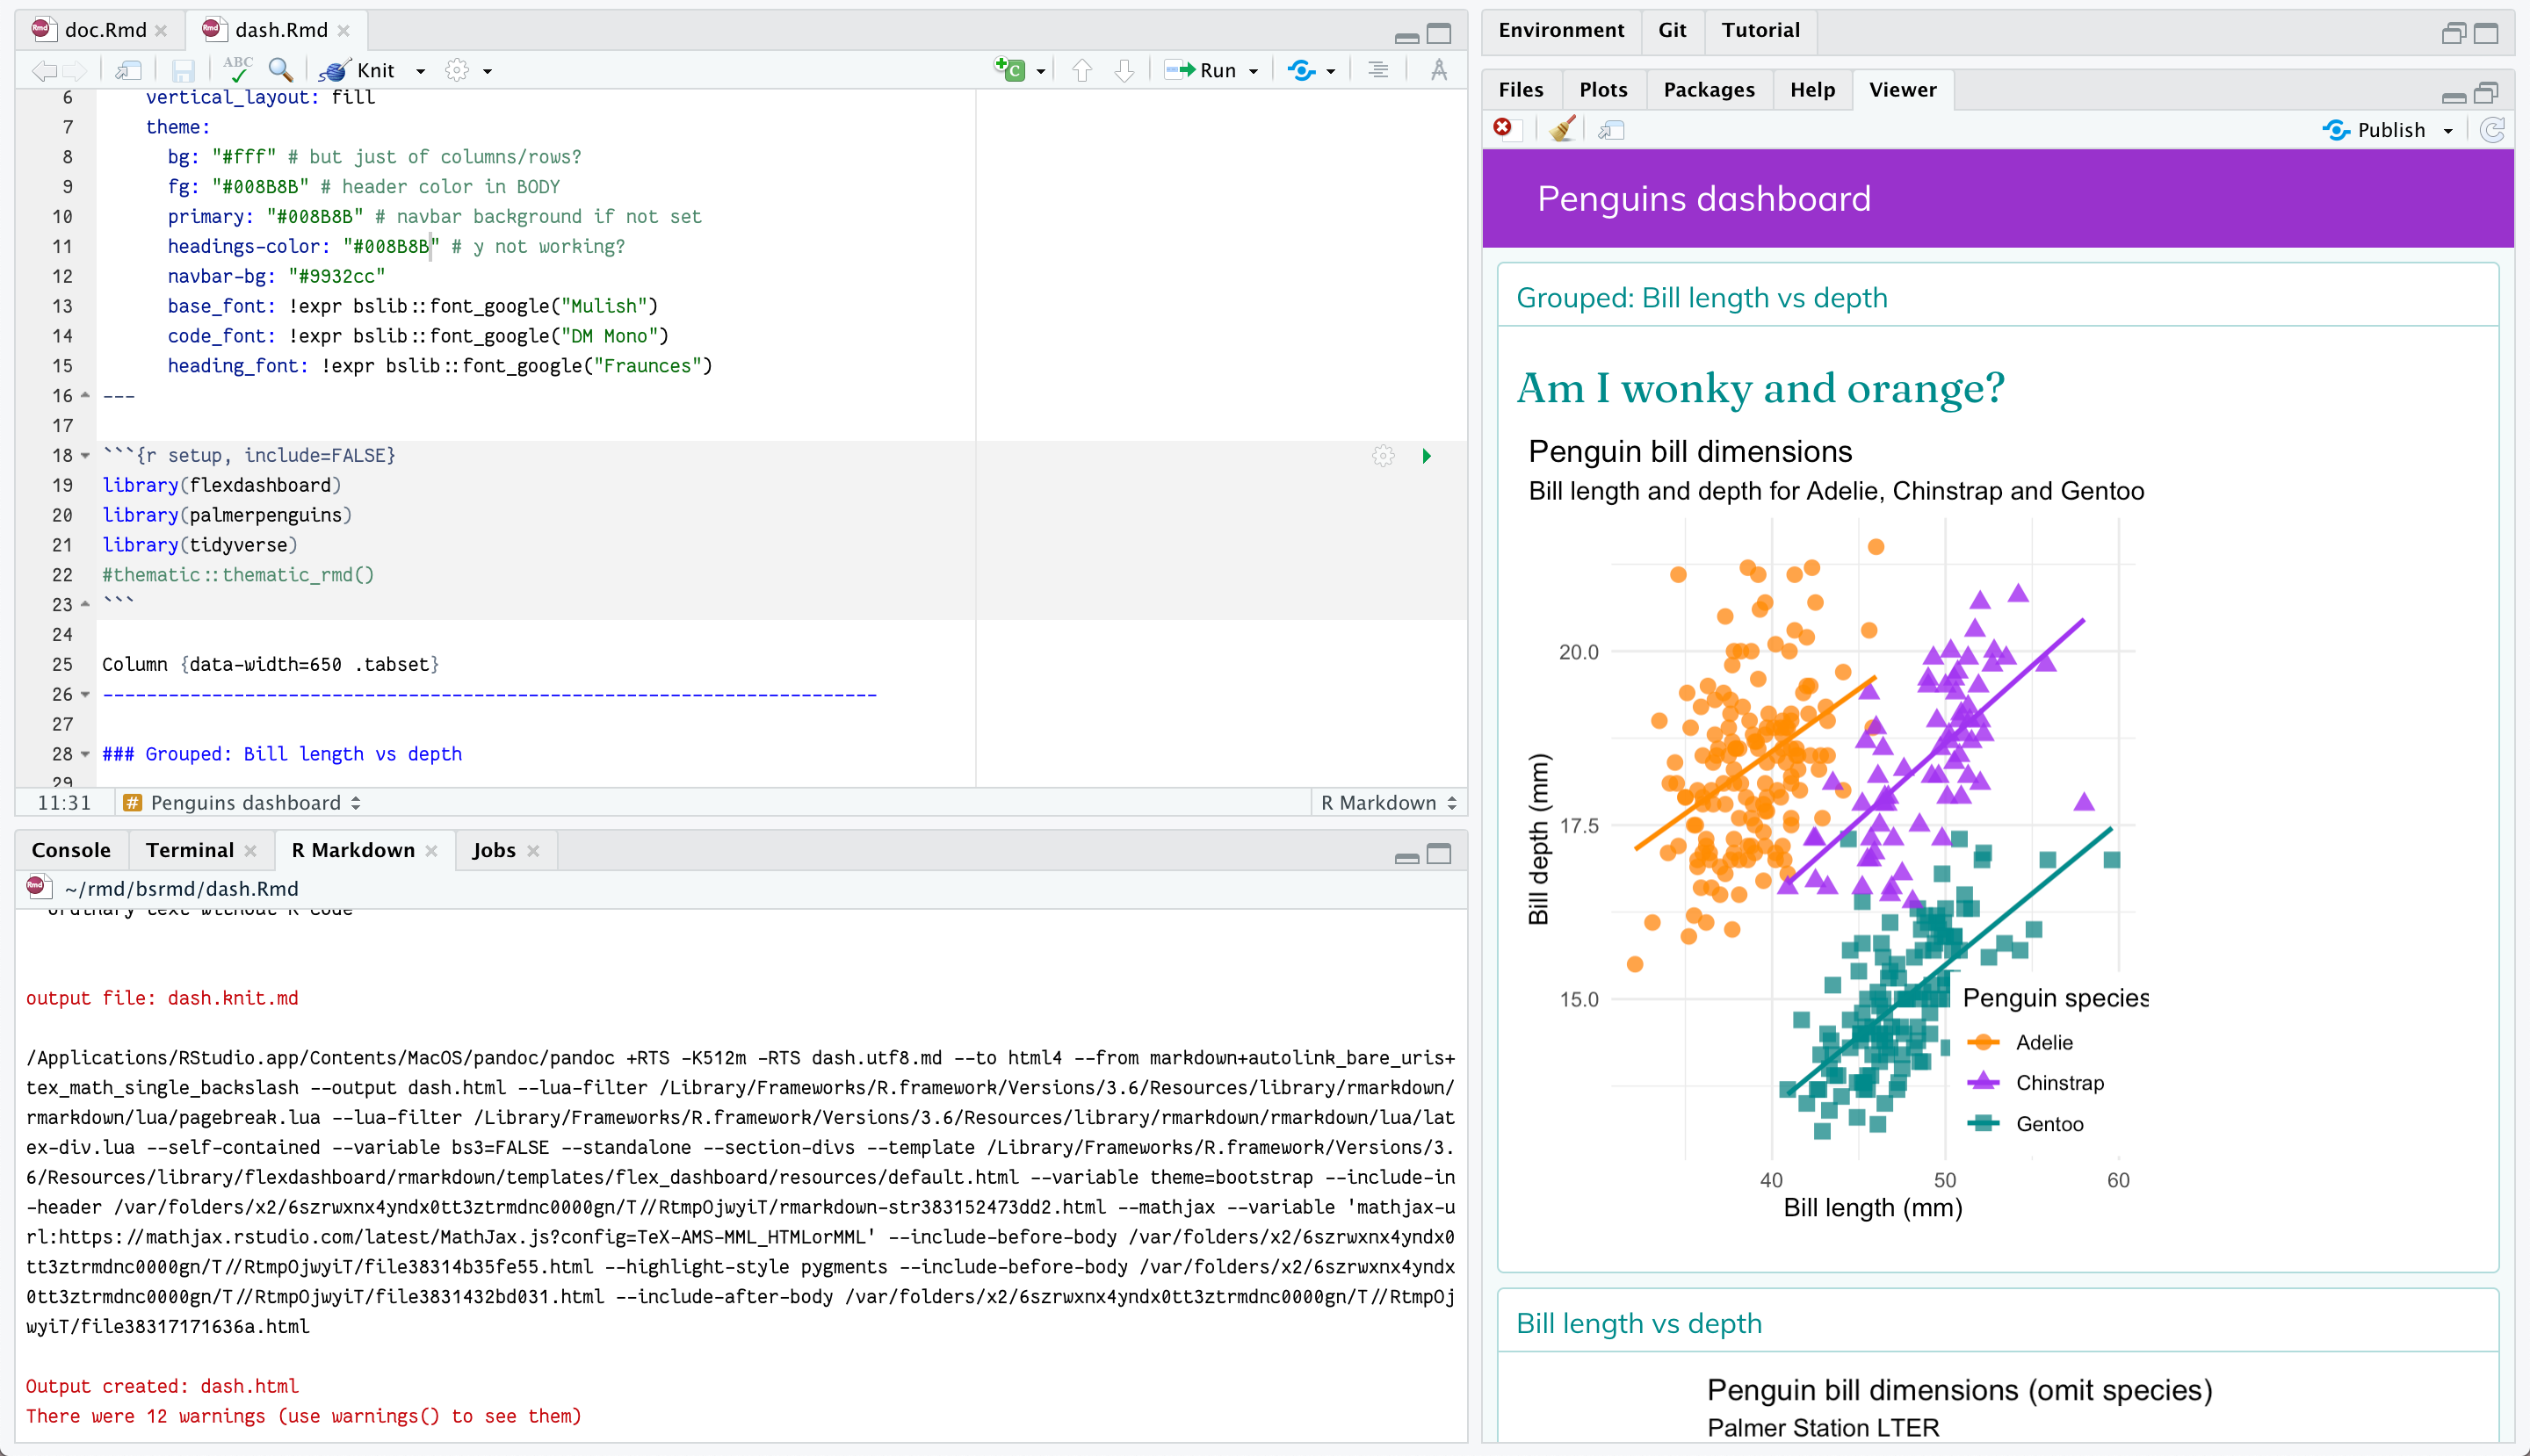
Task: Show the document outline panel
Action: click(x=1377, y=70)
